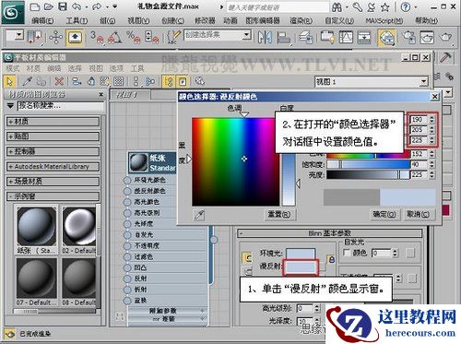Click the 确定(O) button
The width and height of the screenshot is (461, 344).
coord(384,214)
